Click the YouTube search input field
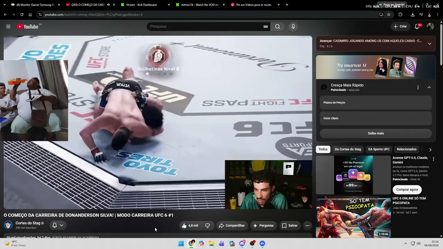The height and width of the screenshot is (249, 443). click(206, 27)
